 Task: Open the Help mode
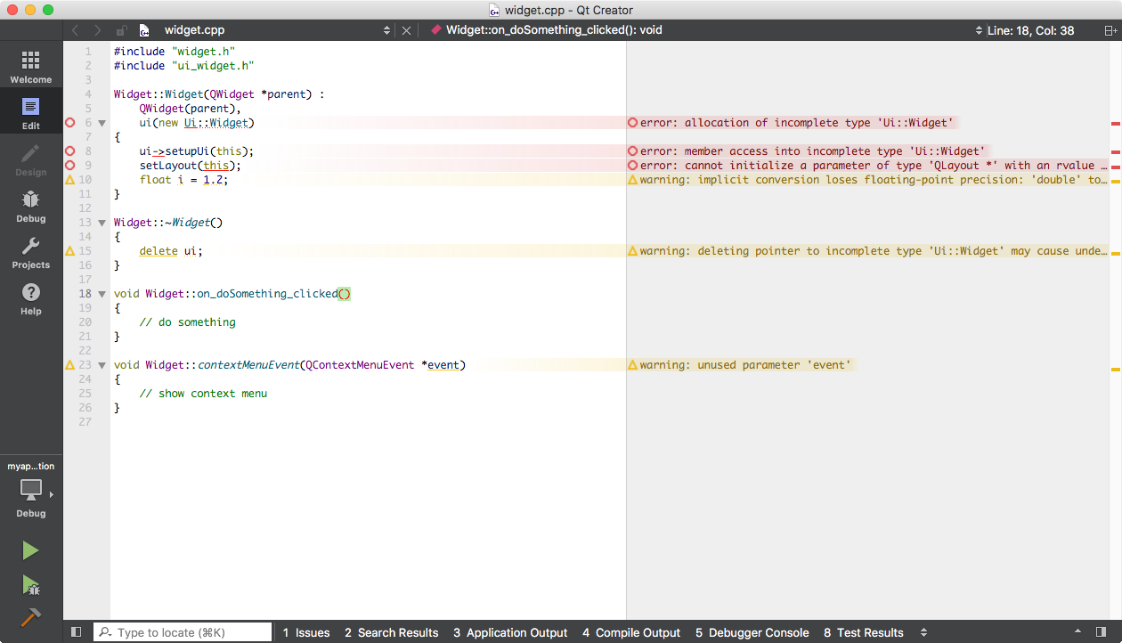(x=31, y=298)
